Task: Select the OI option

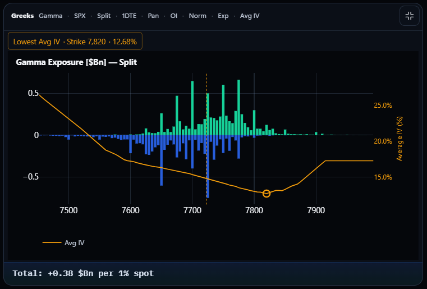Action: tap(174, 16)
